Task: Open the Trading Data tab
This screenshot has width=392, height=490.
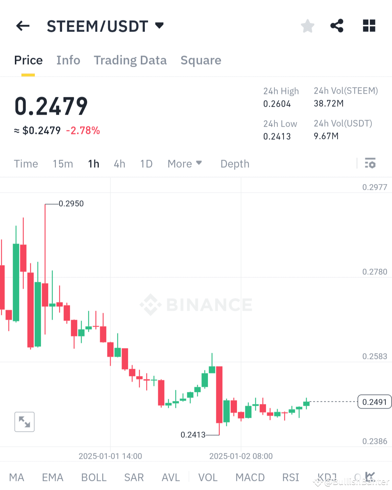Action: click(130, 60)
